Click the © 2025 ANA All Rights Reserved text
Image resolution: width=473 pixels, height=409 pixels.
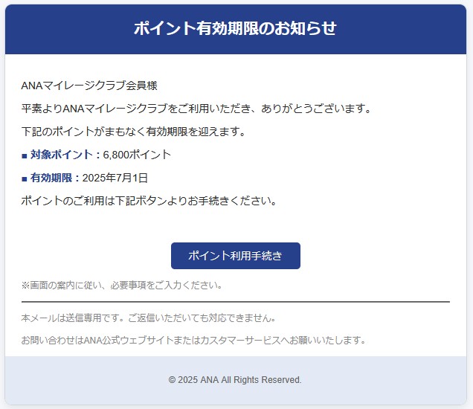235,380
